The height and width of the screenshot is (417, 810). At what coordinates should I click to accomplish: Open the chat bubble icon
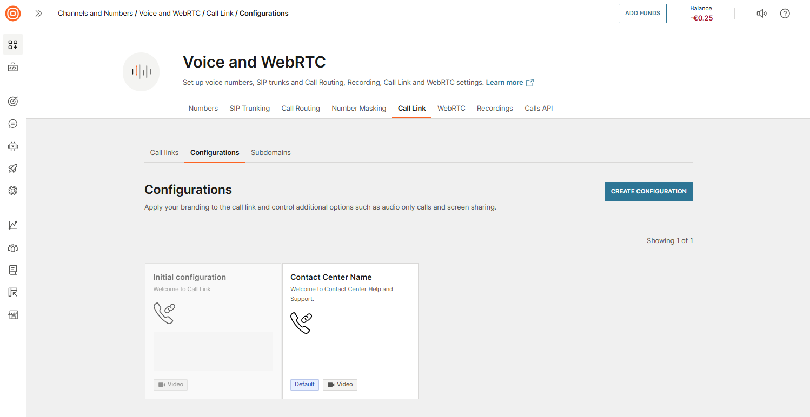click(13, 124)
